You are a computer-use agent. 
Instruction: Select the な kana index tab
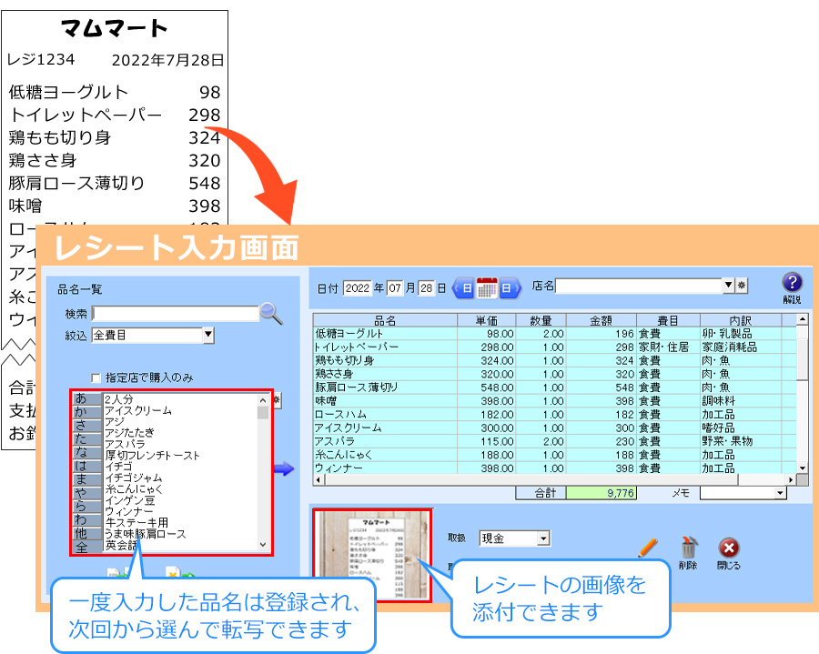(86, 453)
